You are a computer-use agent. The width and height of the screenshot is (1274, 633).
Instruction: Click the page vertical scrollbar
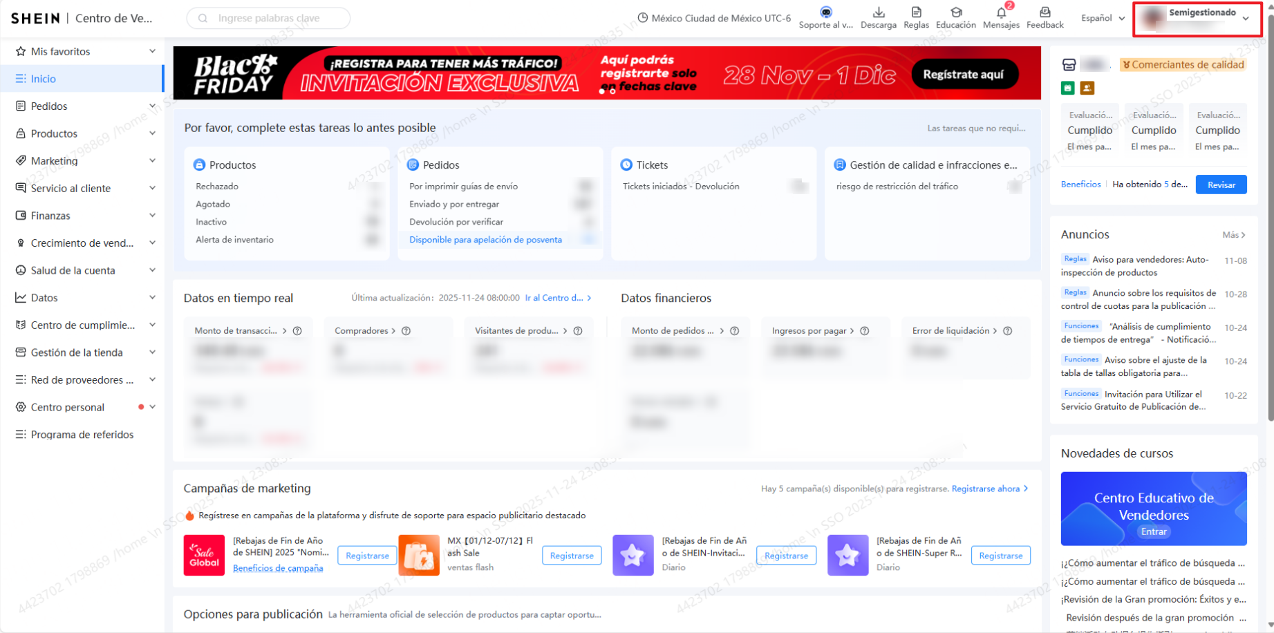pos(1269,207)
